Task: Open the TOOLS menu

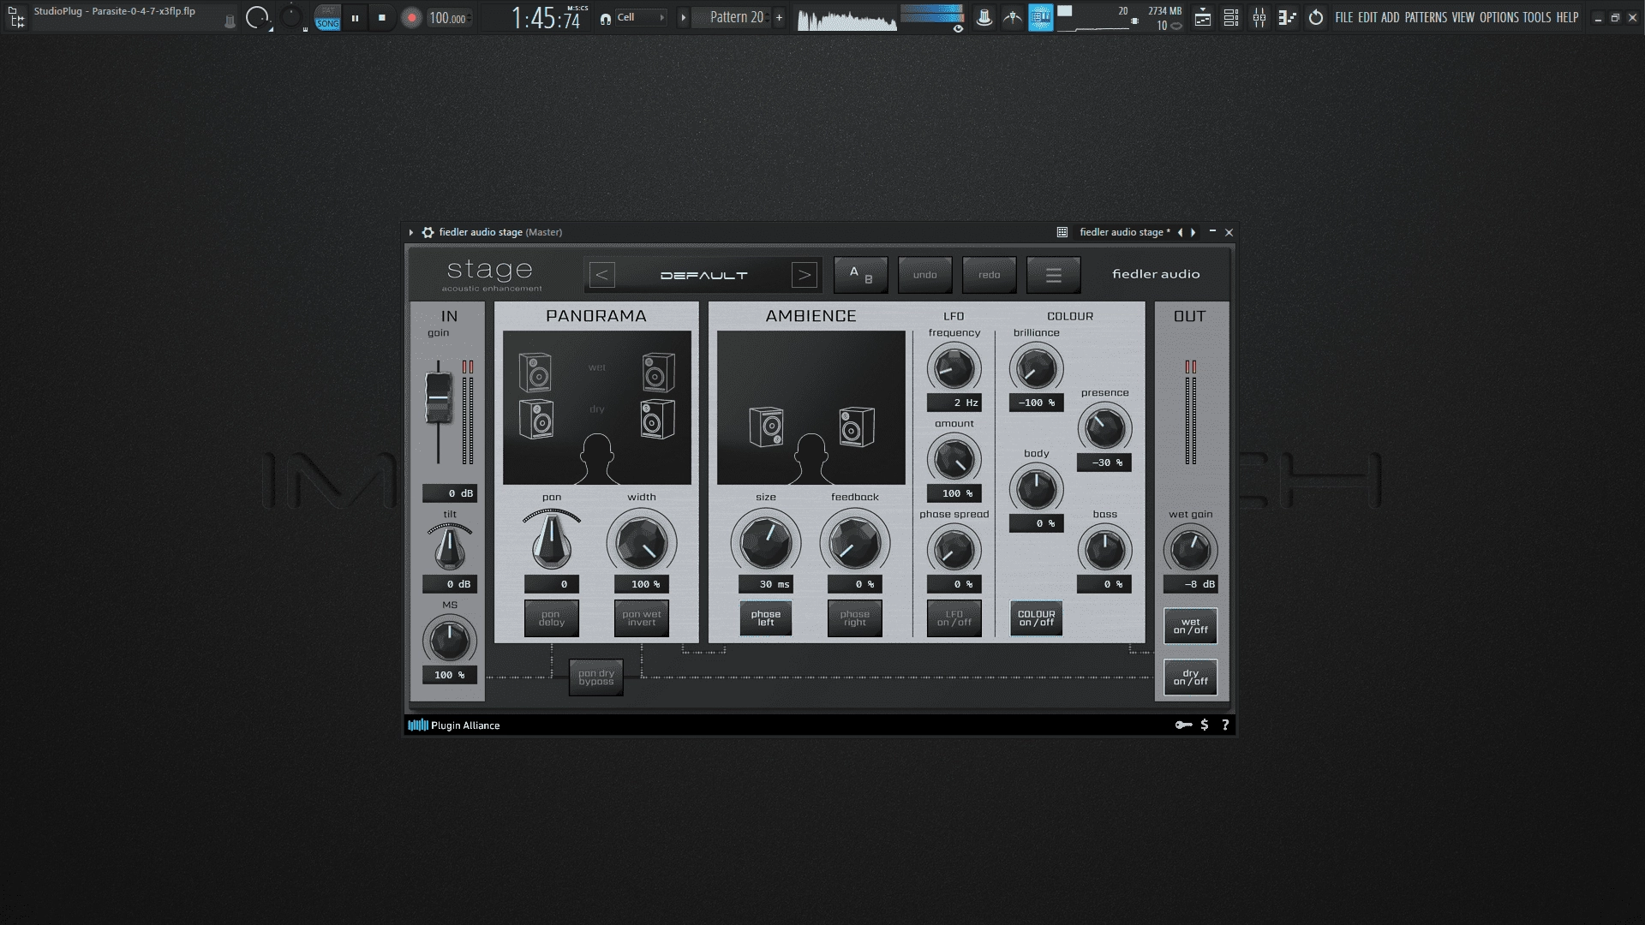Action: point(1537,17)
